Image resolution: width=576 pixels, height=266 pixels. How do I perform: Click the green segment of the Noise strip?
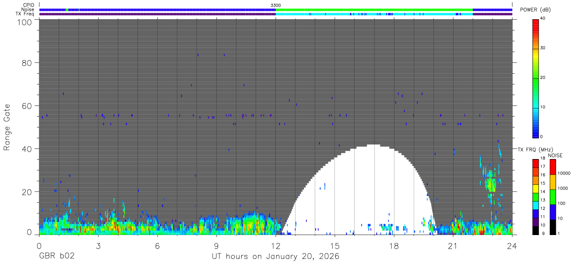pos(374,9)
